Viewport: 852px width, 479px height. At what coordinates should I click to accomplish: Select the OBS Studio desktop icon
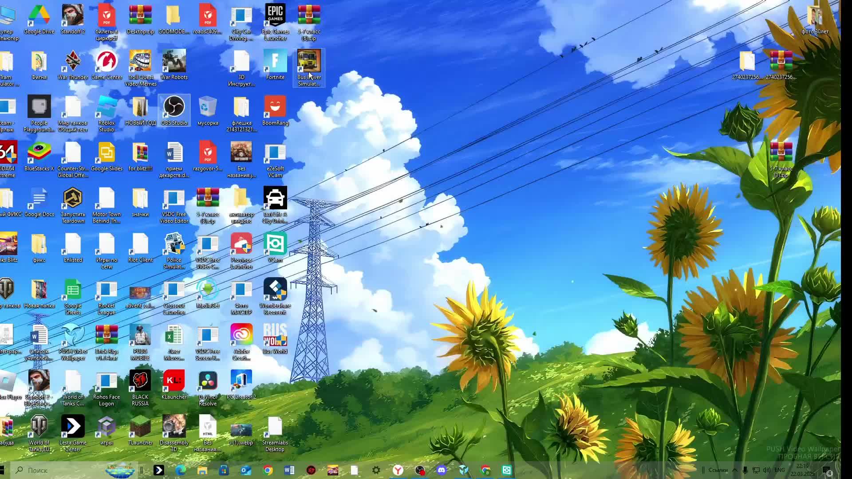pyautogui.click(x=174, y=108)
